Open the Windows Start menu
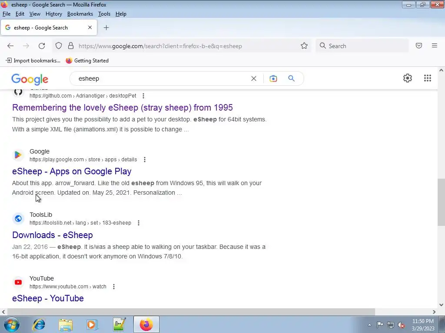445x333 pixels. [11, 324]
